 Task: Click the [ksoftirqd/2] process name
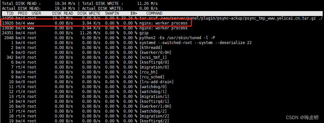tap(154, 121)
